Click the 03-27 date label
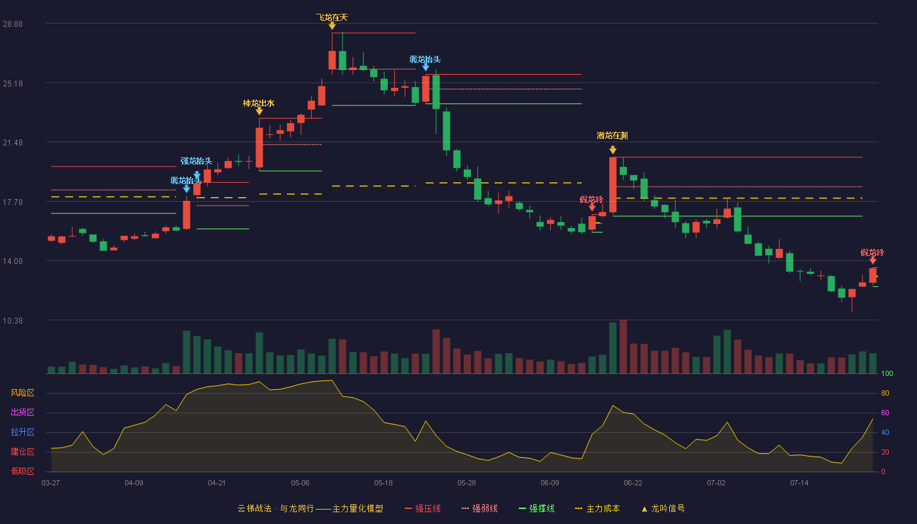The width and height of the screenshot is (917, 524). (x=50, y=483)
